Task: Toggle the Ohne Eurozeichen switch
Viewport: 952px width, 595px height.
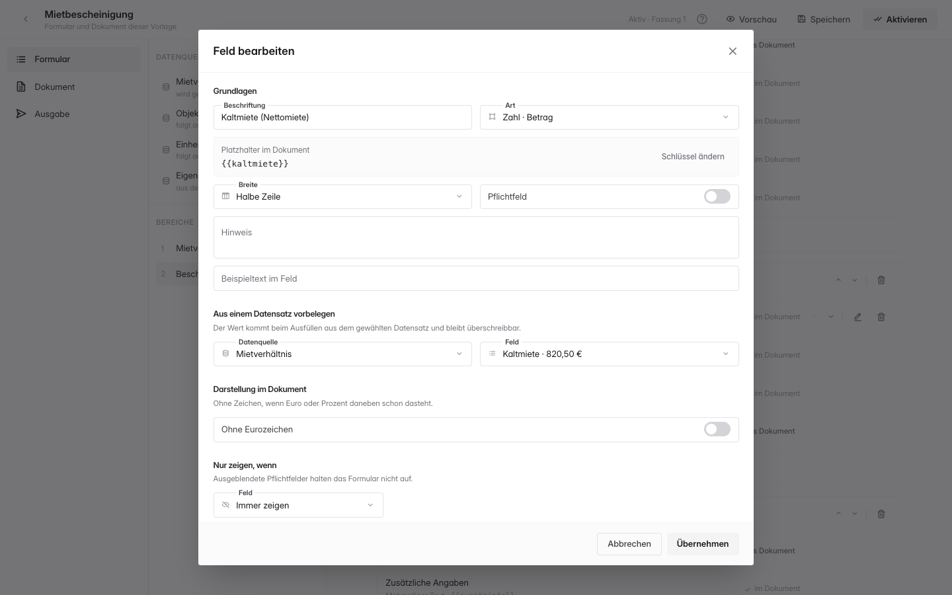Action: (717, 429)
